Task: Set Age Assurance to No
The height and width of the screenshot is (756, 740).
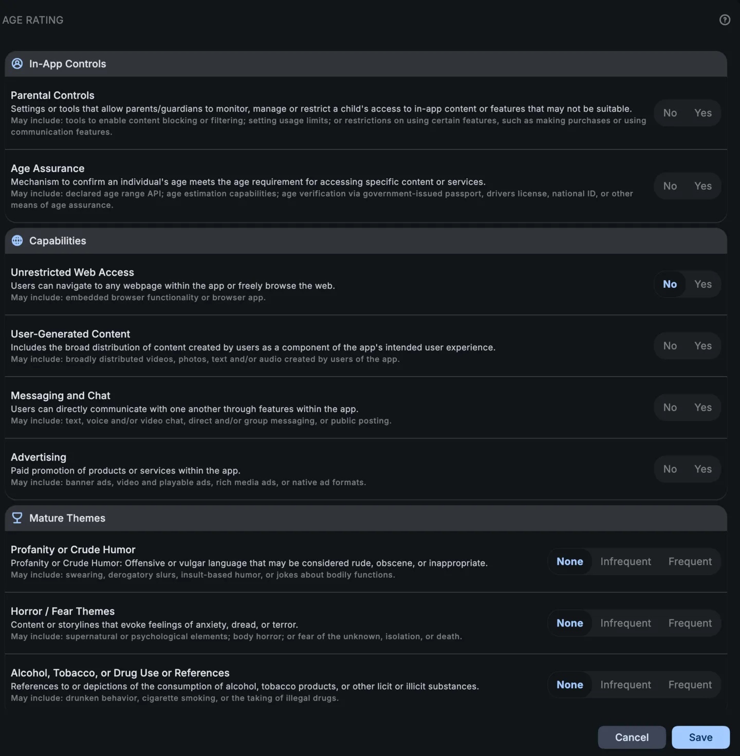Action: (x=670, y=186)
